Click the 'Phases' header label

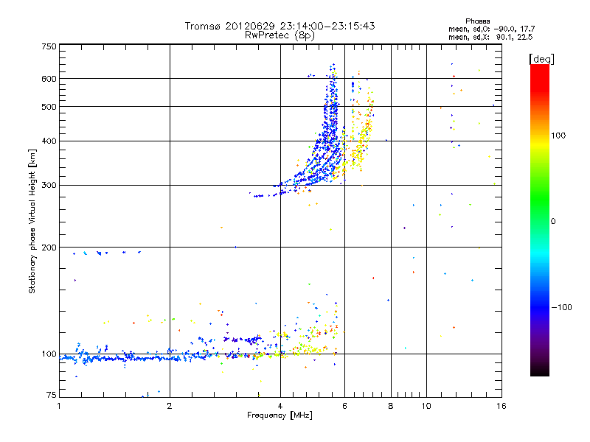[x=477, y=21]
